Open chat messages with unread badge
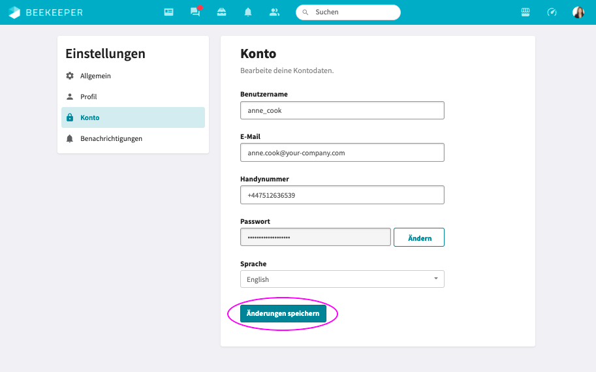 tap(195, 12)
